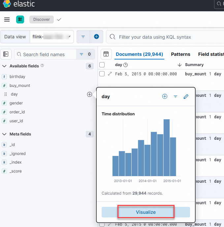Screen dimensions: 224x227
Task: Collapse the Available fields section
Action: point(5,66)
